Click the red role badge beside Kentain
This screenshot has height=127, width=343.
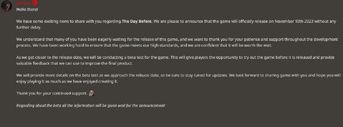pos(35,3)
